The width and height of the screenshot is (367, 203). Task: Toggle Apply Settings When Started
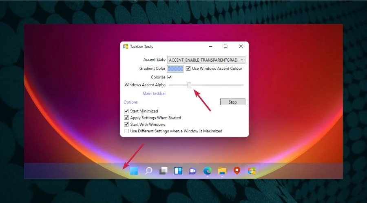[126, 118]
